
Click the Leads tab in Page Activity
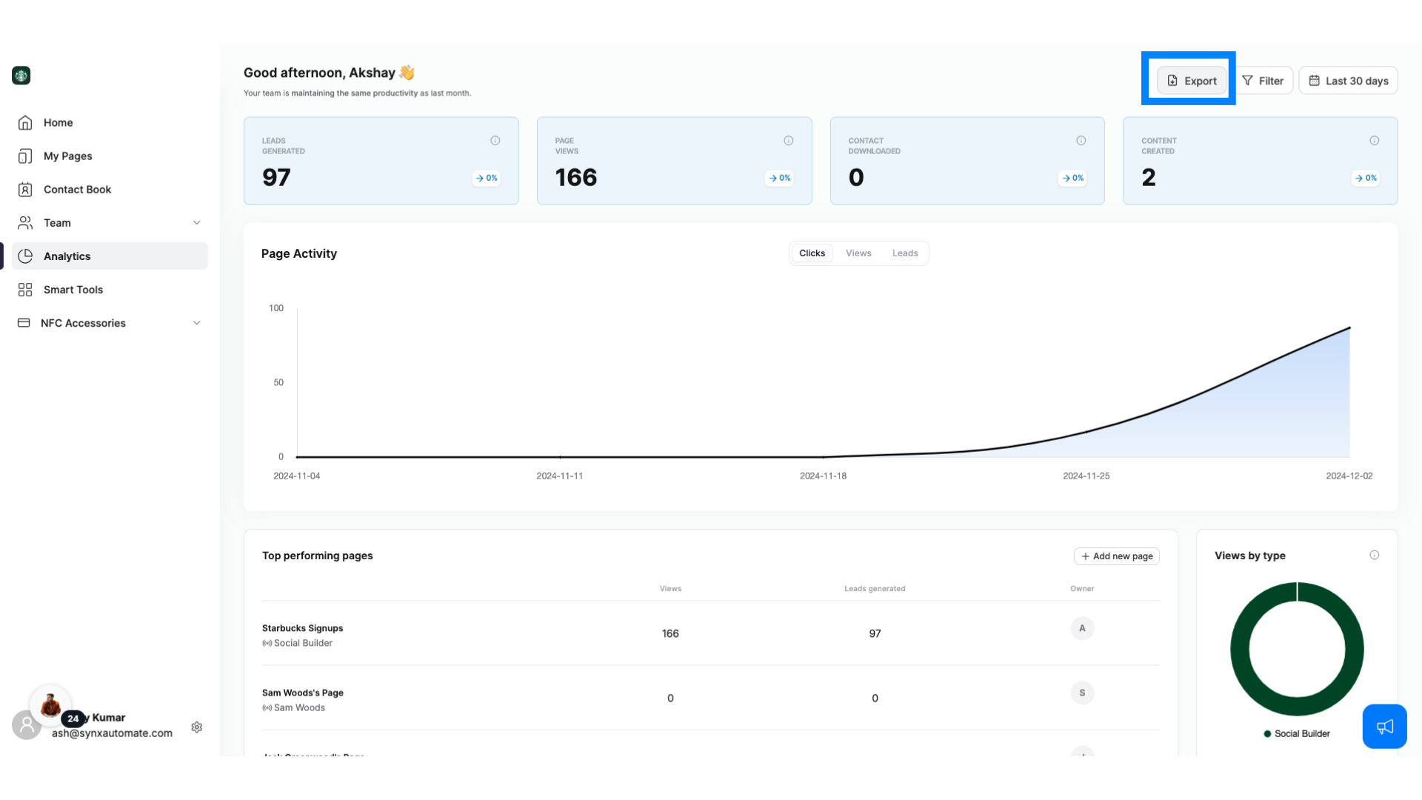904,253
